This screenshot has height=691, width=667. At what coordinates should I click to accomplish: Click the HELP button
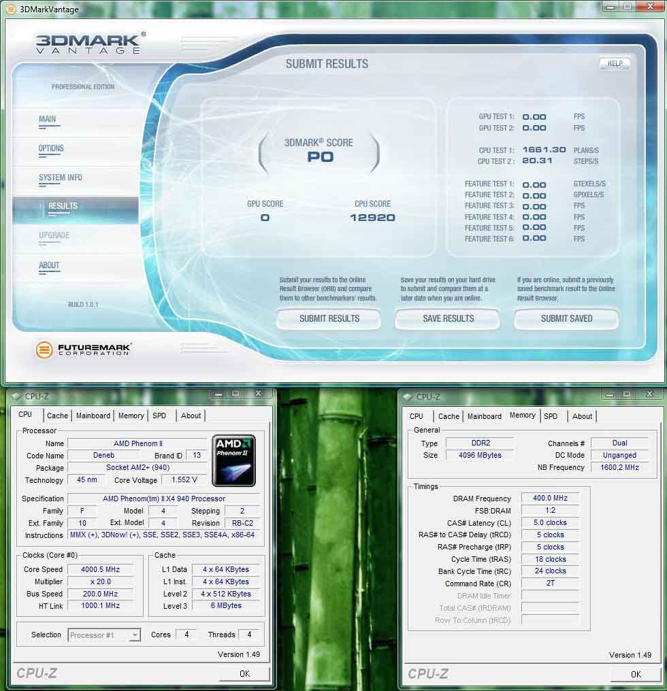(615, 63)
